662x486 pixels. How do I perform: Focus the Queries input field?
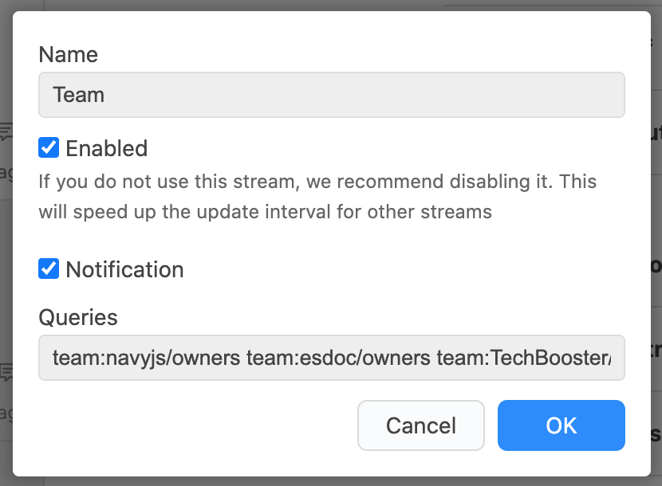[332, 358]
